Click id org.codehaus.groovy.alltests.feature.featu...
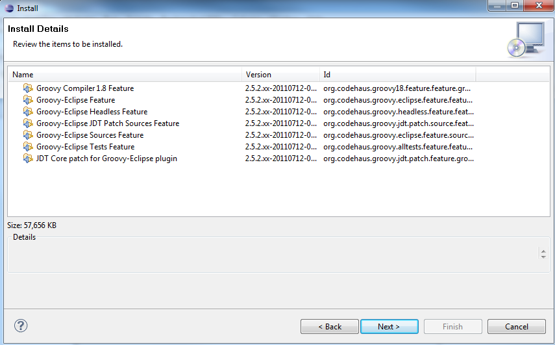Viewport: 555px width, 345px height. [x=398, y=147]
